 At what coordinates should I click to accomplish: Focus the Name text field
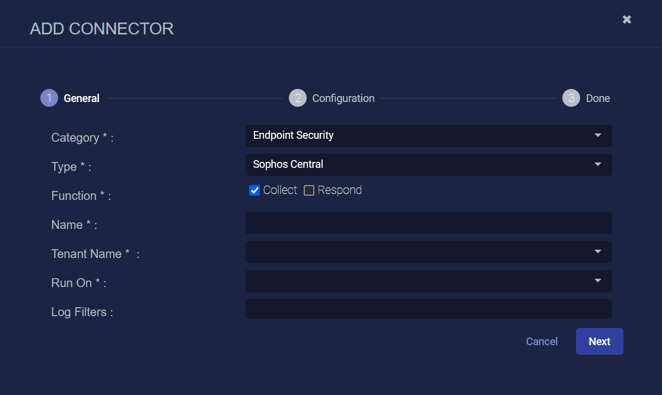[428, 223]
